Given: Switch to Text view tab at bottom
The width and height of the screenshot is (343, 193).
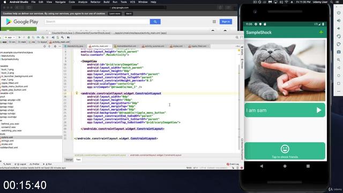Looking at the screenshot, I should click(78, 160).
